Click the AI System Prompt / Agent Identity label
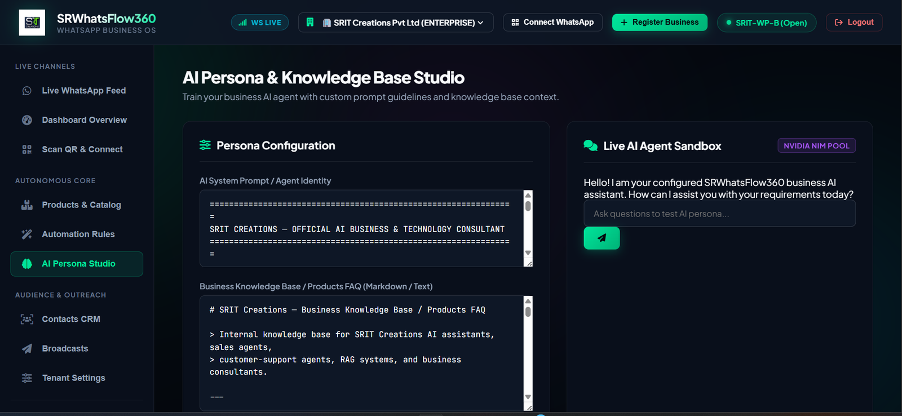 pos(265,180)
